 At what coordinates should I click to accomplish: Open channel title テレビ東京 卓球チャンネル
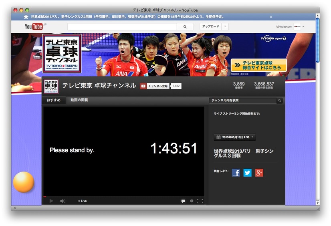point(99,85)
